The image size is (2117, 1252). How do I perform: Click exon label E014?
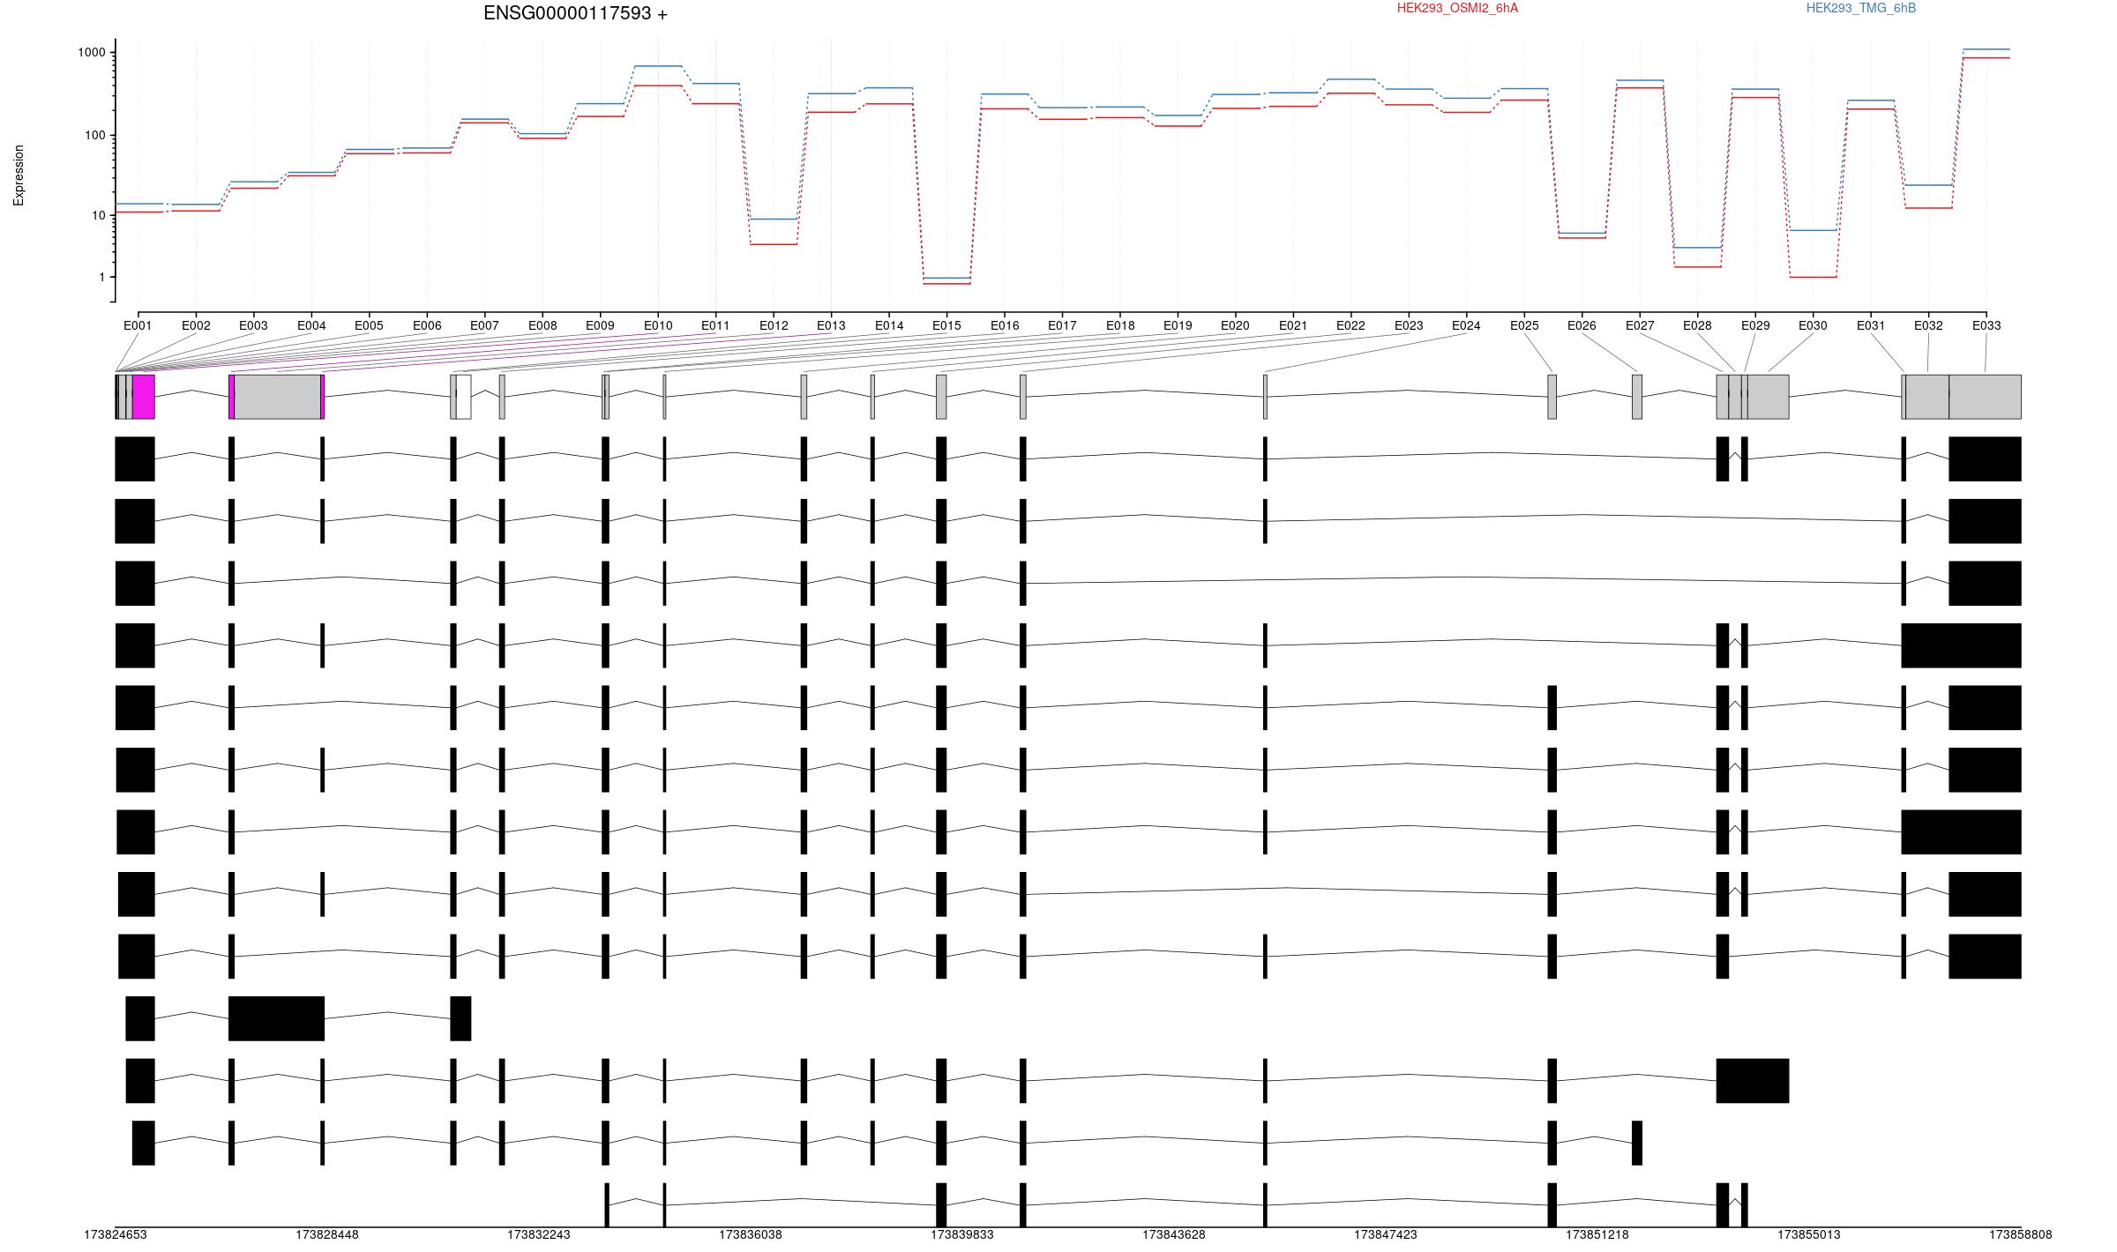[x=889, y=325]
